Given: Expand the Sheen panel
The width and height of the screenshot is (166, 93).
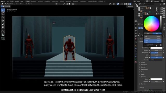Looking at the screenshot, I should [x=143, y=74].
